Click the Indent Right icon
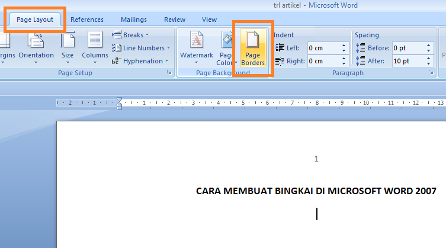The height and width of the screenshot is (248, 446). point(280,61)
